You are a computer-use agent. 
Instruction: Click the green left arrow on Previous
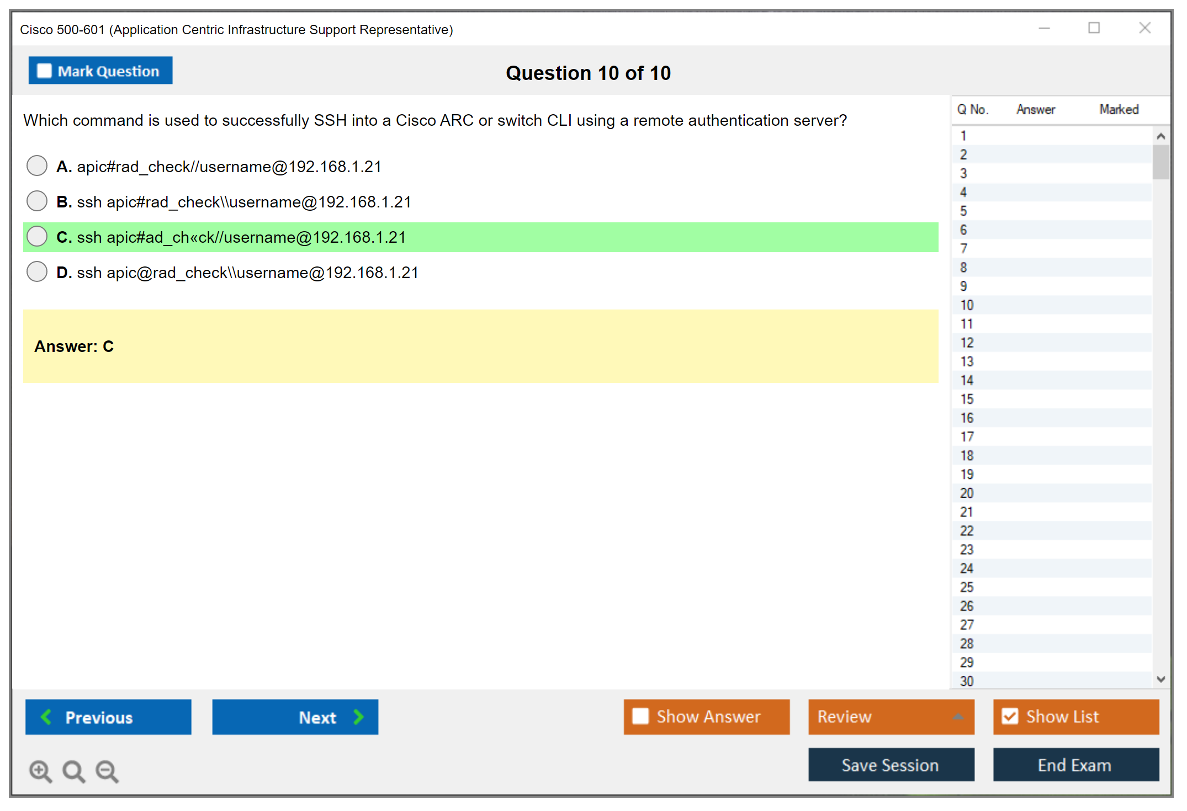pyautogui.click(x=46, y=717)
